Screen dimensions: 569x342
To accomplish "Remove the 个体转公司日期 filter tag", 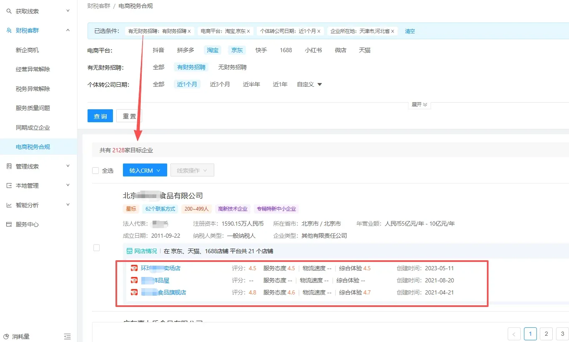I will coord(319,31).
